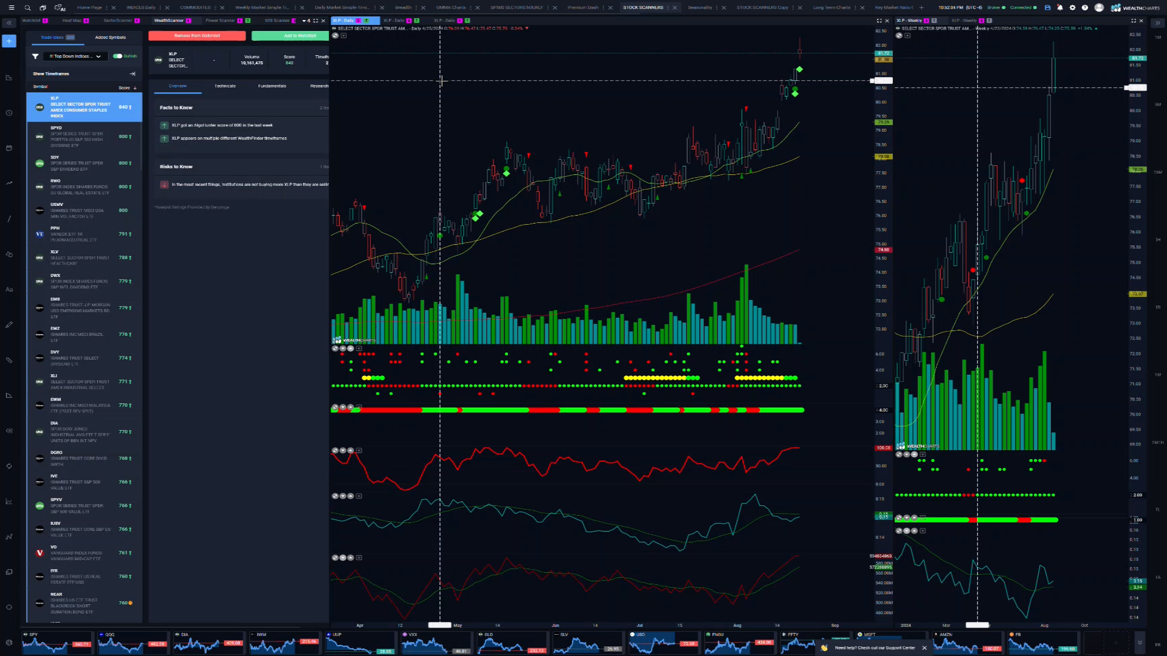The image size is (1167, 656).
Task: Open the panel count dropdown showing 4
Action: tap(306, 21)
